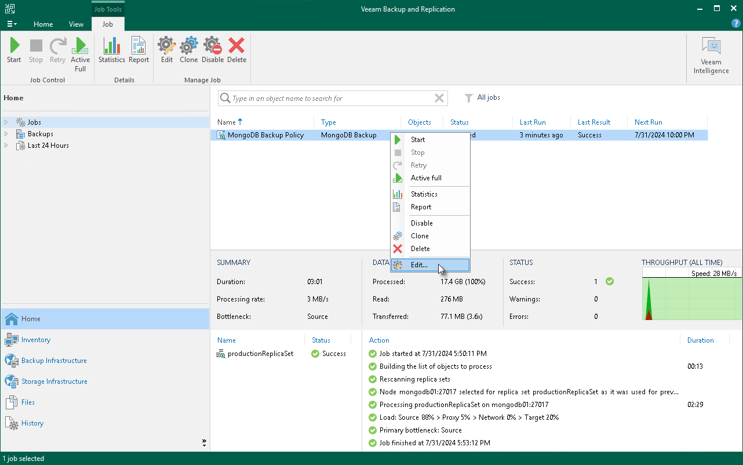Screen dimensions: 743x465
Task: Click the Delete ribbon button
Action: point(236,50)
